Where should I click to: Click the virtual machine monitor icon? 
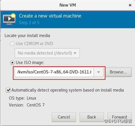coord(9,19)
